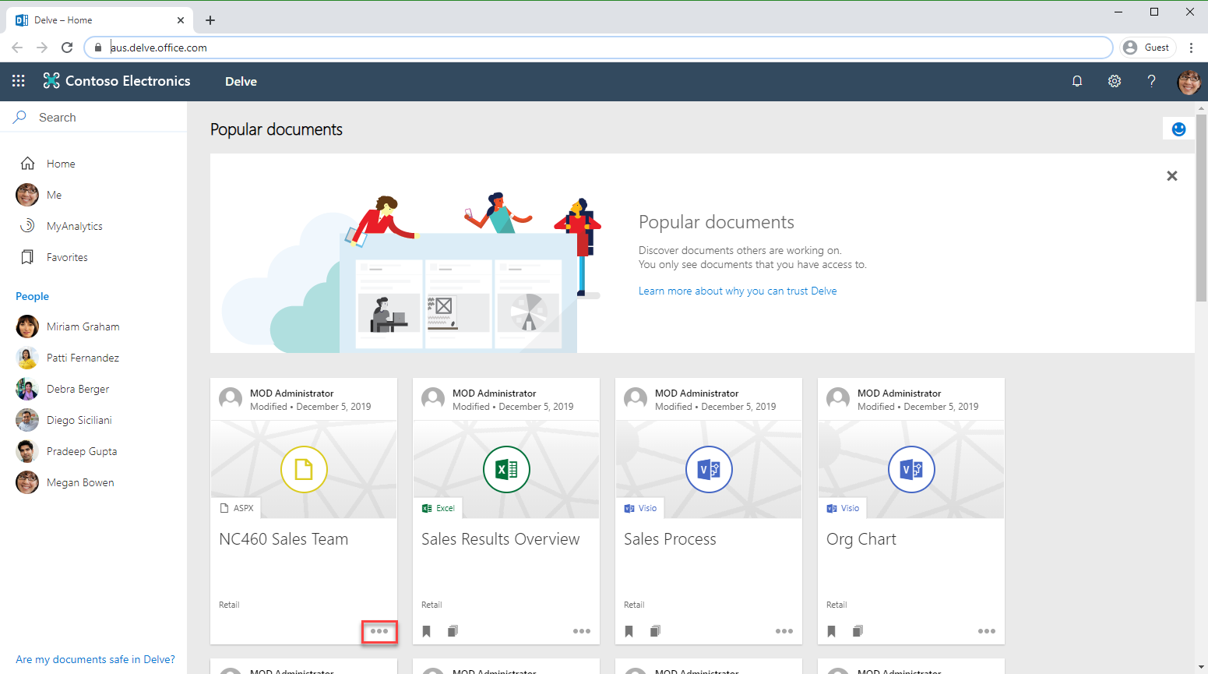The height and width of the screenshot is (674, 1208).
Task: Click the page vertical scrollbar
Action: (1201, 208)
